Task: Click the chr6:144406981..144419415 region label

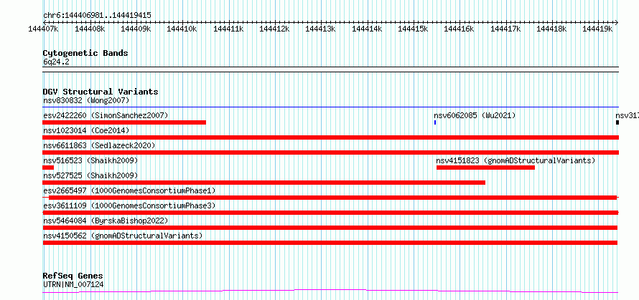Action: tap(97, 16)
